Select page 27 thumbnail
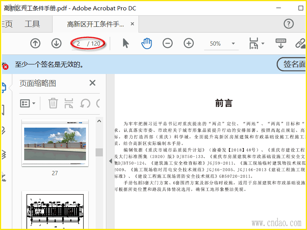Viewport: 307px width, 230px height. click(55, 143)
